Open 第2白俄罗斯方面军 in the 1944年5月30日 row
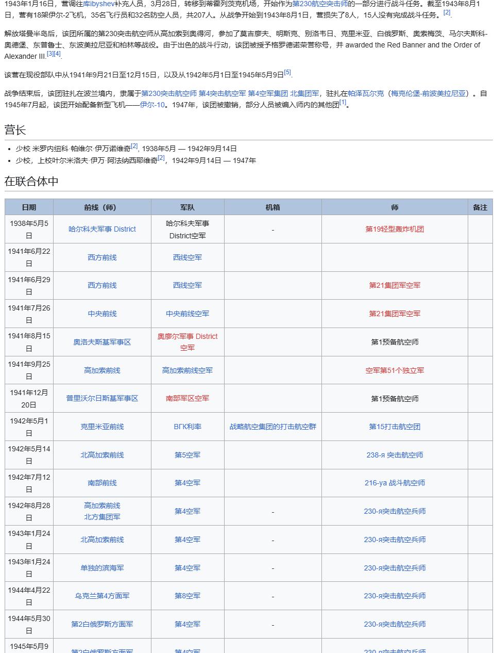 coord(102,624)
